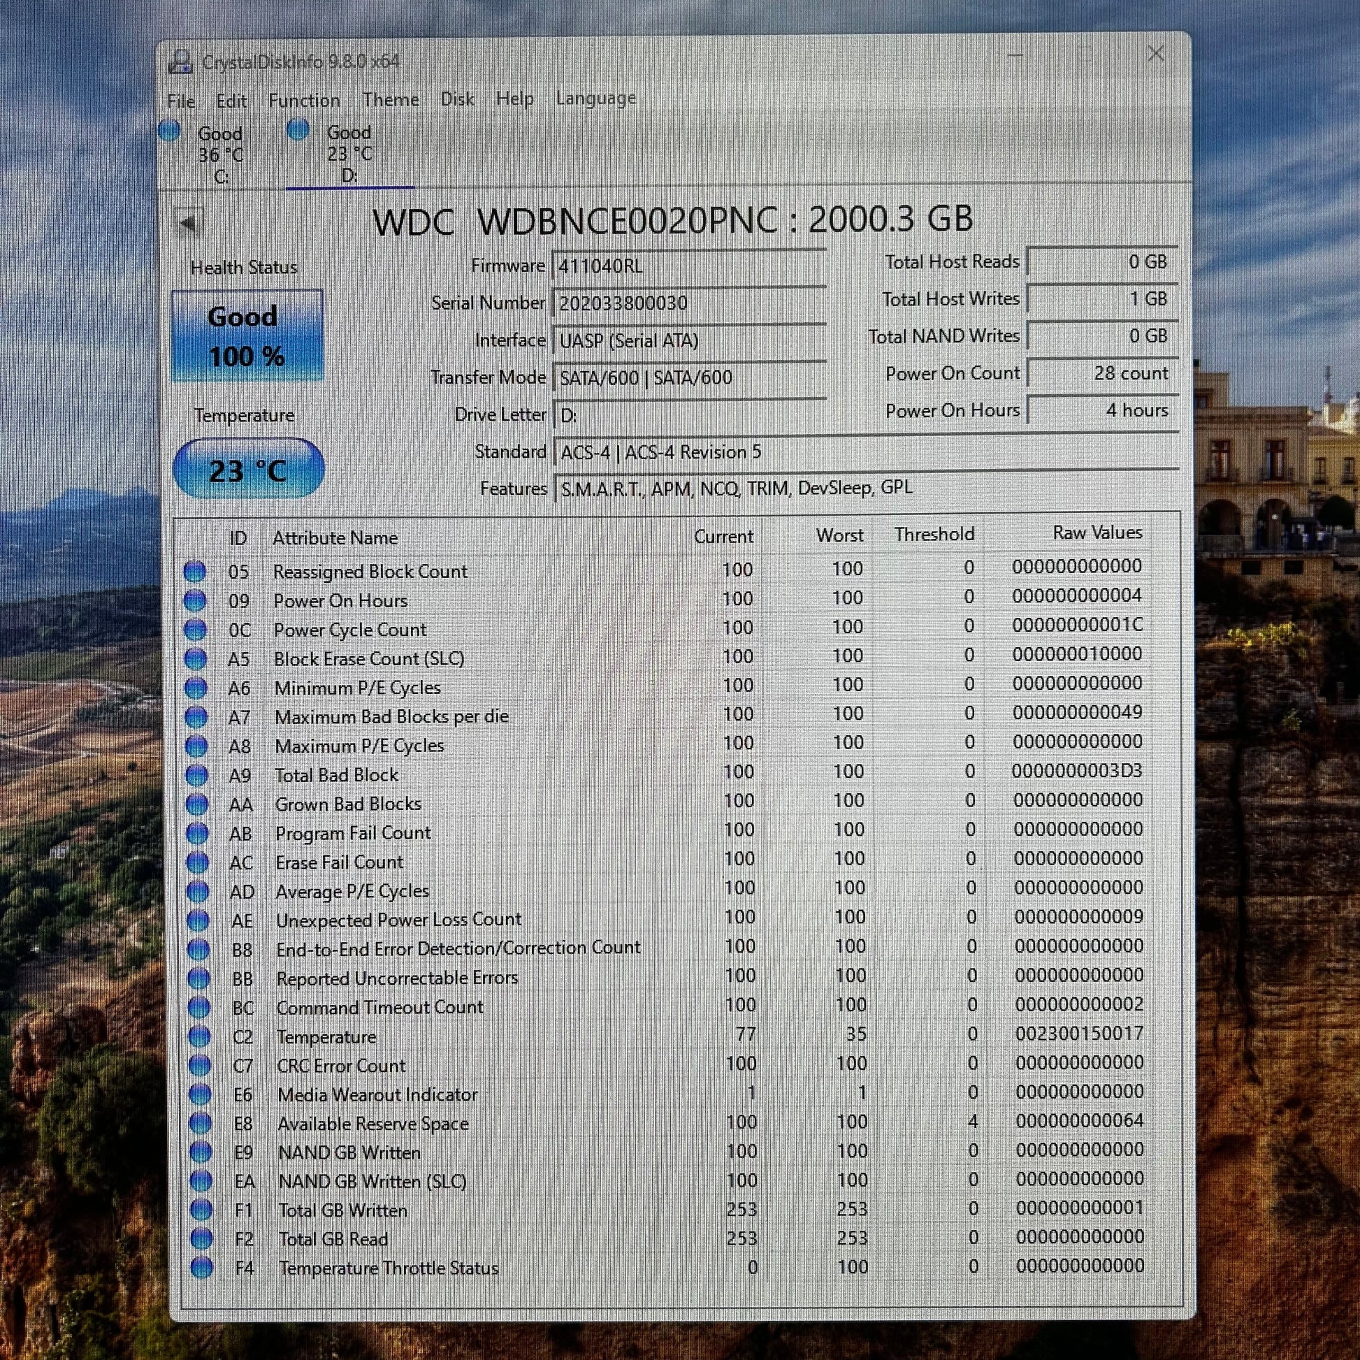Click the status icon for Command Timeout Count
This screenshot has height=1360, width=1360.
click(199, 1007)
